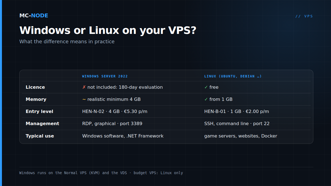331x186 pixels.
Task: Click 'Windows software, .NET Framework' cell
Action: (123, 136)
